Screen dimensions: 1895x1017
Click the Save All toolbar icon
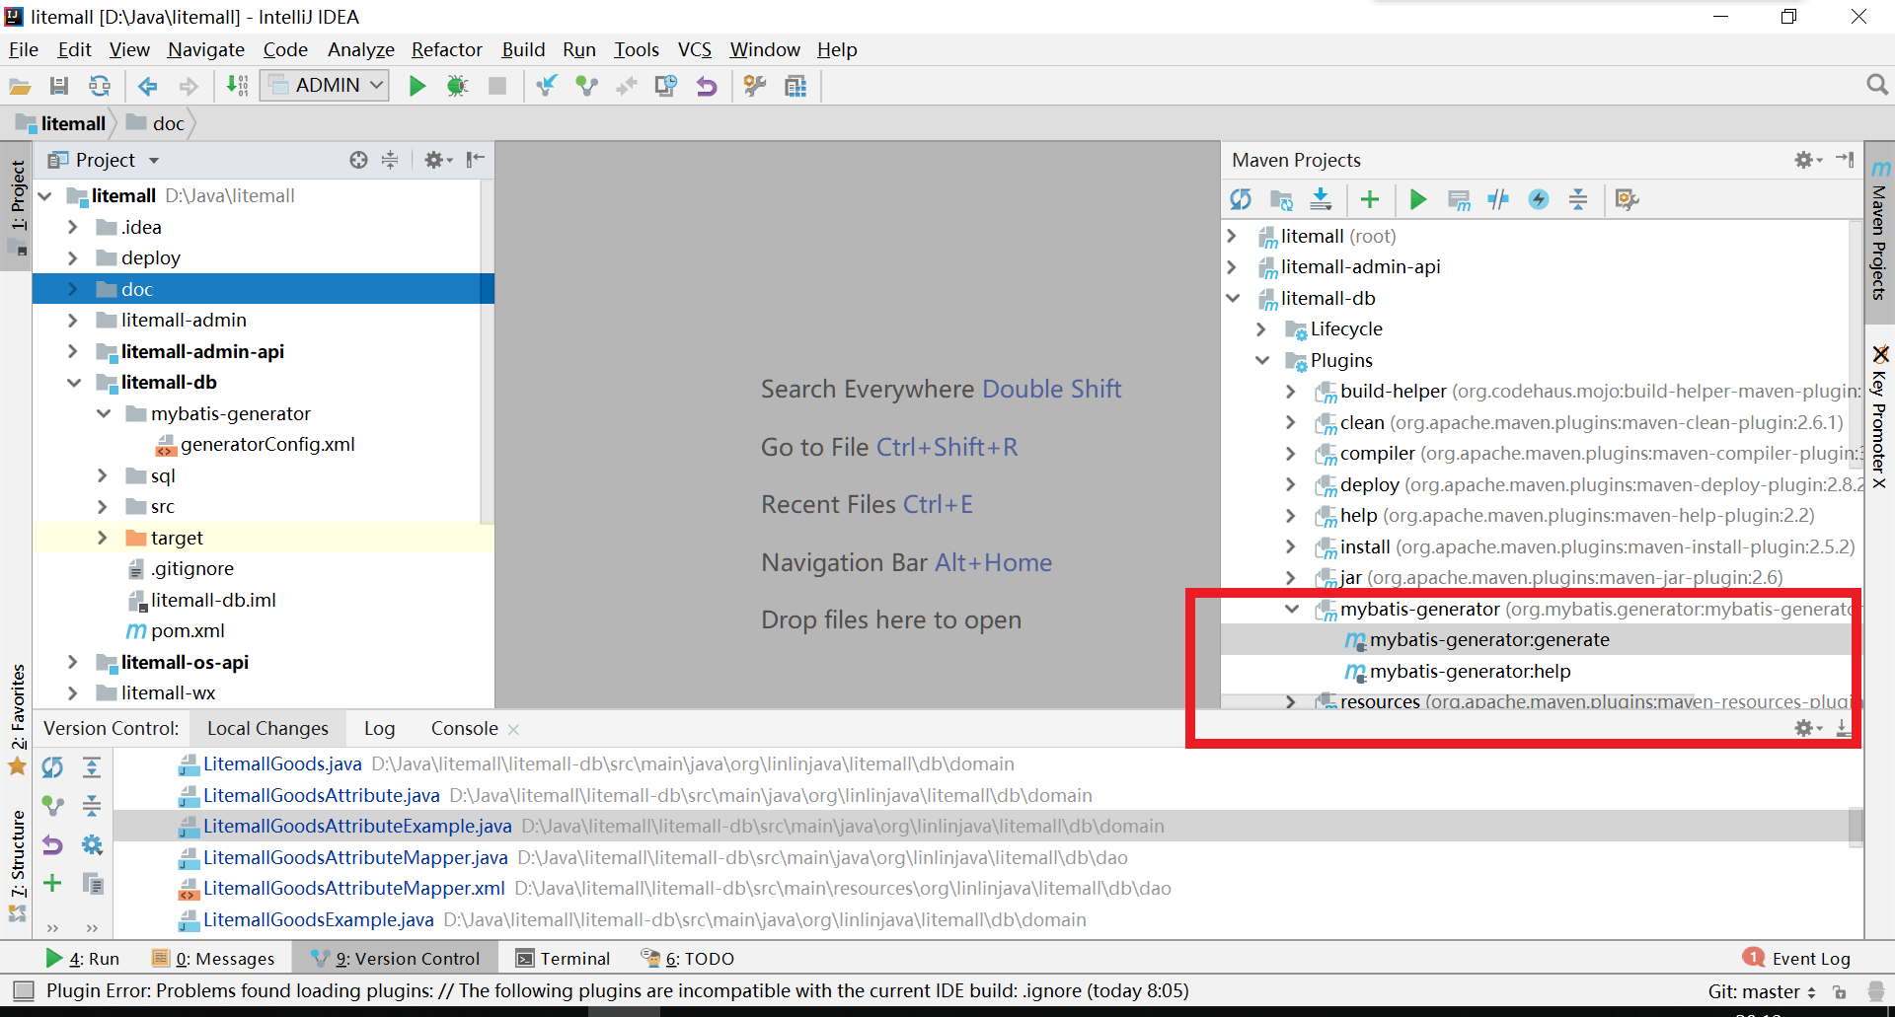(x=59, y=87)
